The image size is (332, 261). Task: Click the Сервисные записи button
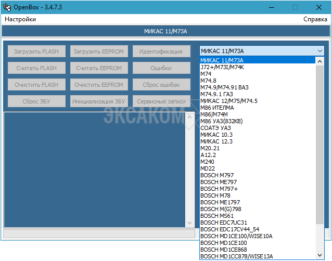point(161,101)
